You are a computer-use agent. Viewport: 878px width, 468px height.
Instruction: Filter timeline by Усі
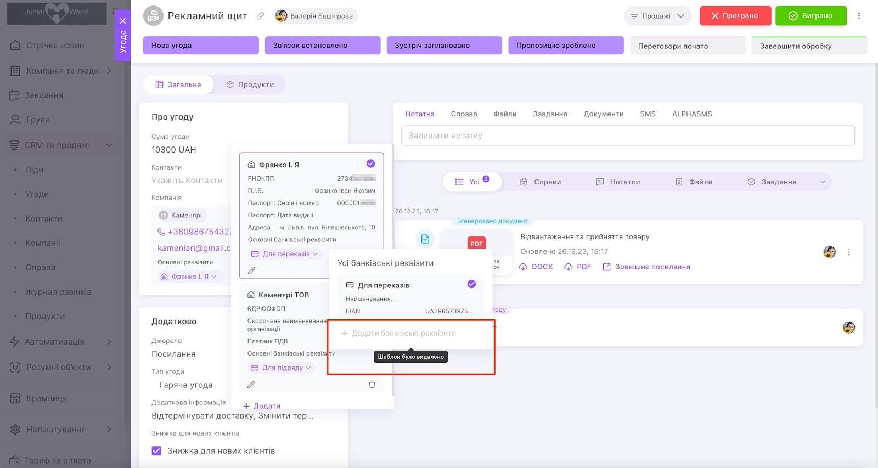(x=472, y=182)
